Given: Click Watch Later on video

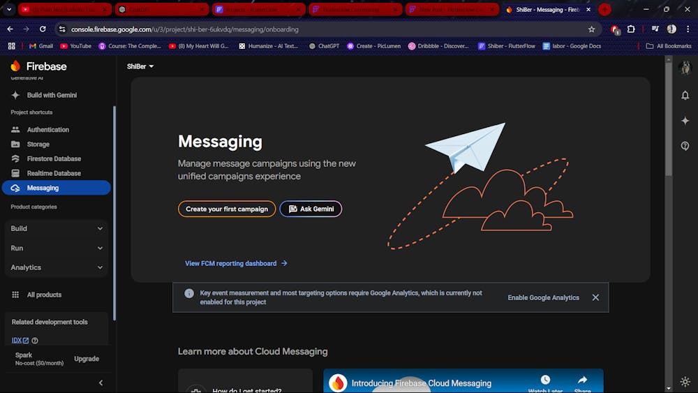Looking at the screenshot, I should pyautogui.click(x=545, y=384).
